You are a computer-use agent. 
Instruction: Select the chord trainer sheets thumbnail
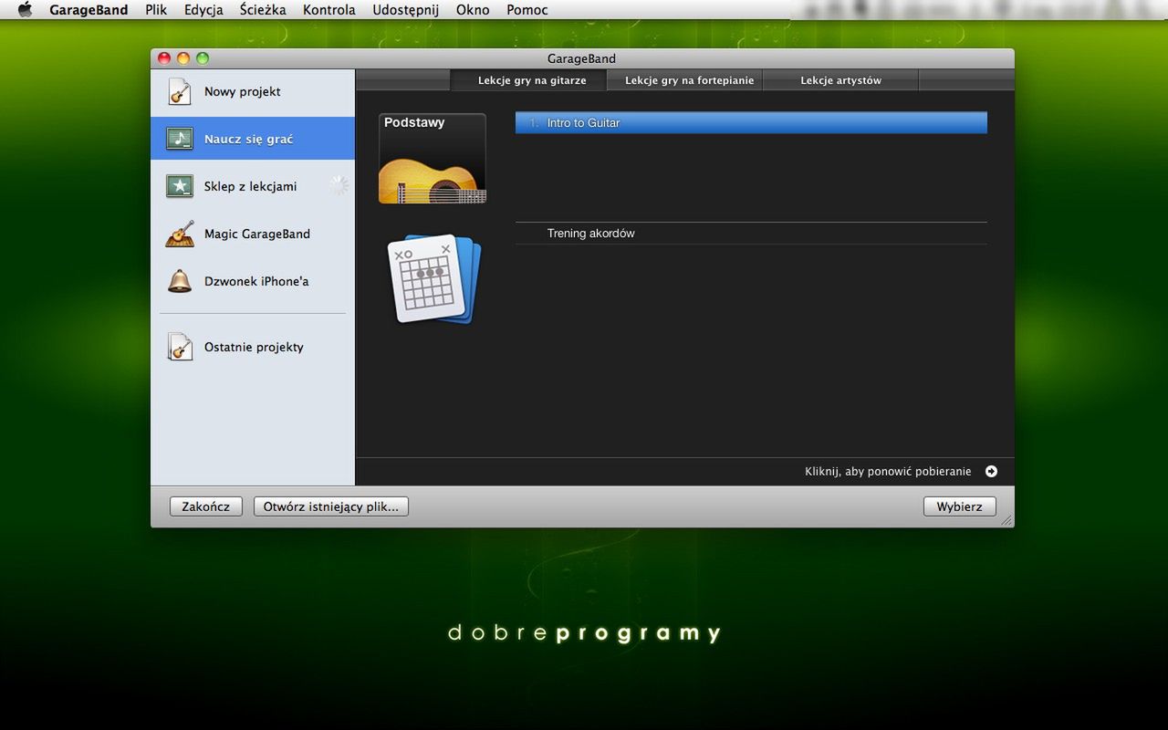[x=433, y=278]
